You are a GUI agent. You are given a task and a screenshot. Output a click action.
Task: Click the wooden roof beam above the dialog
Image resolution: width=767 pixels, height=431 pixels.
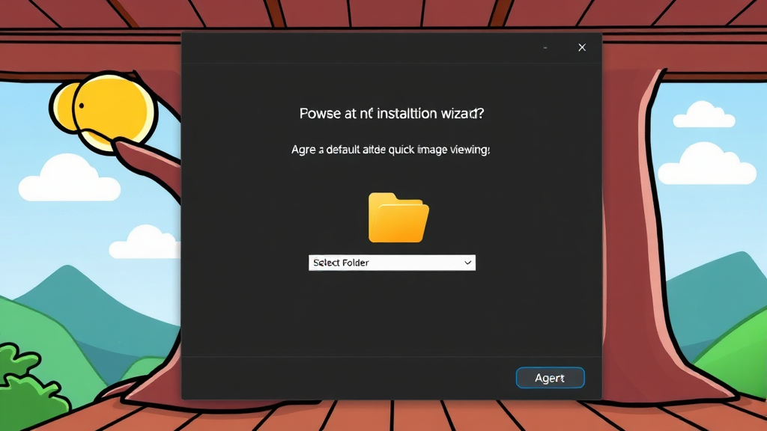pyautogui.click(x=389, y=15)
